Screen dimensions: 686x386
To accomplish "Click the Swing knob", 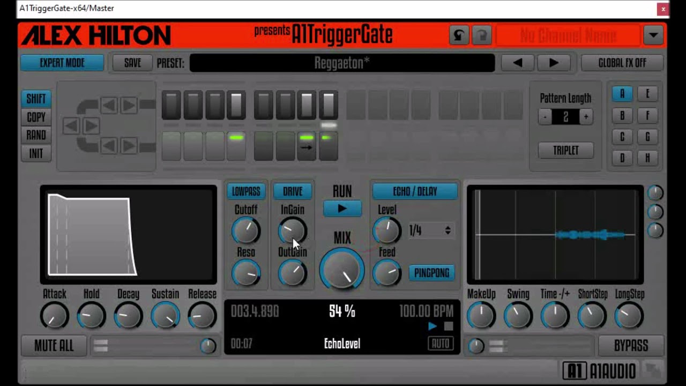I will pyautogui.click(x=518, y=316).
